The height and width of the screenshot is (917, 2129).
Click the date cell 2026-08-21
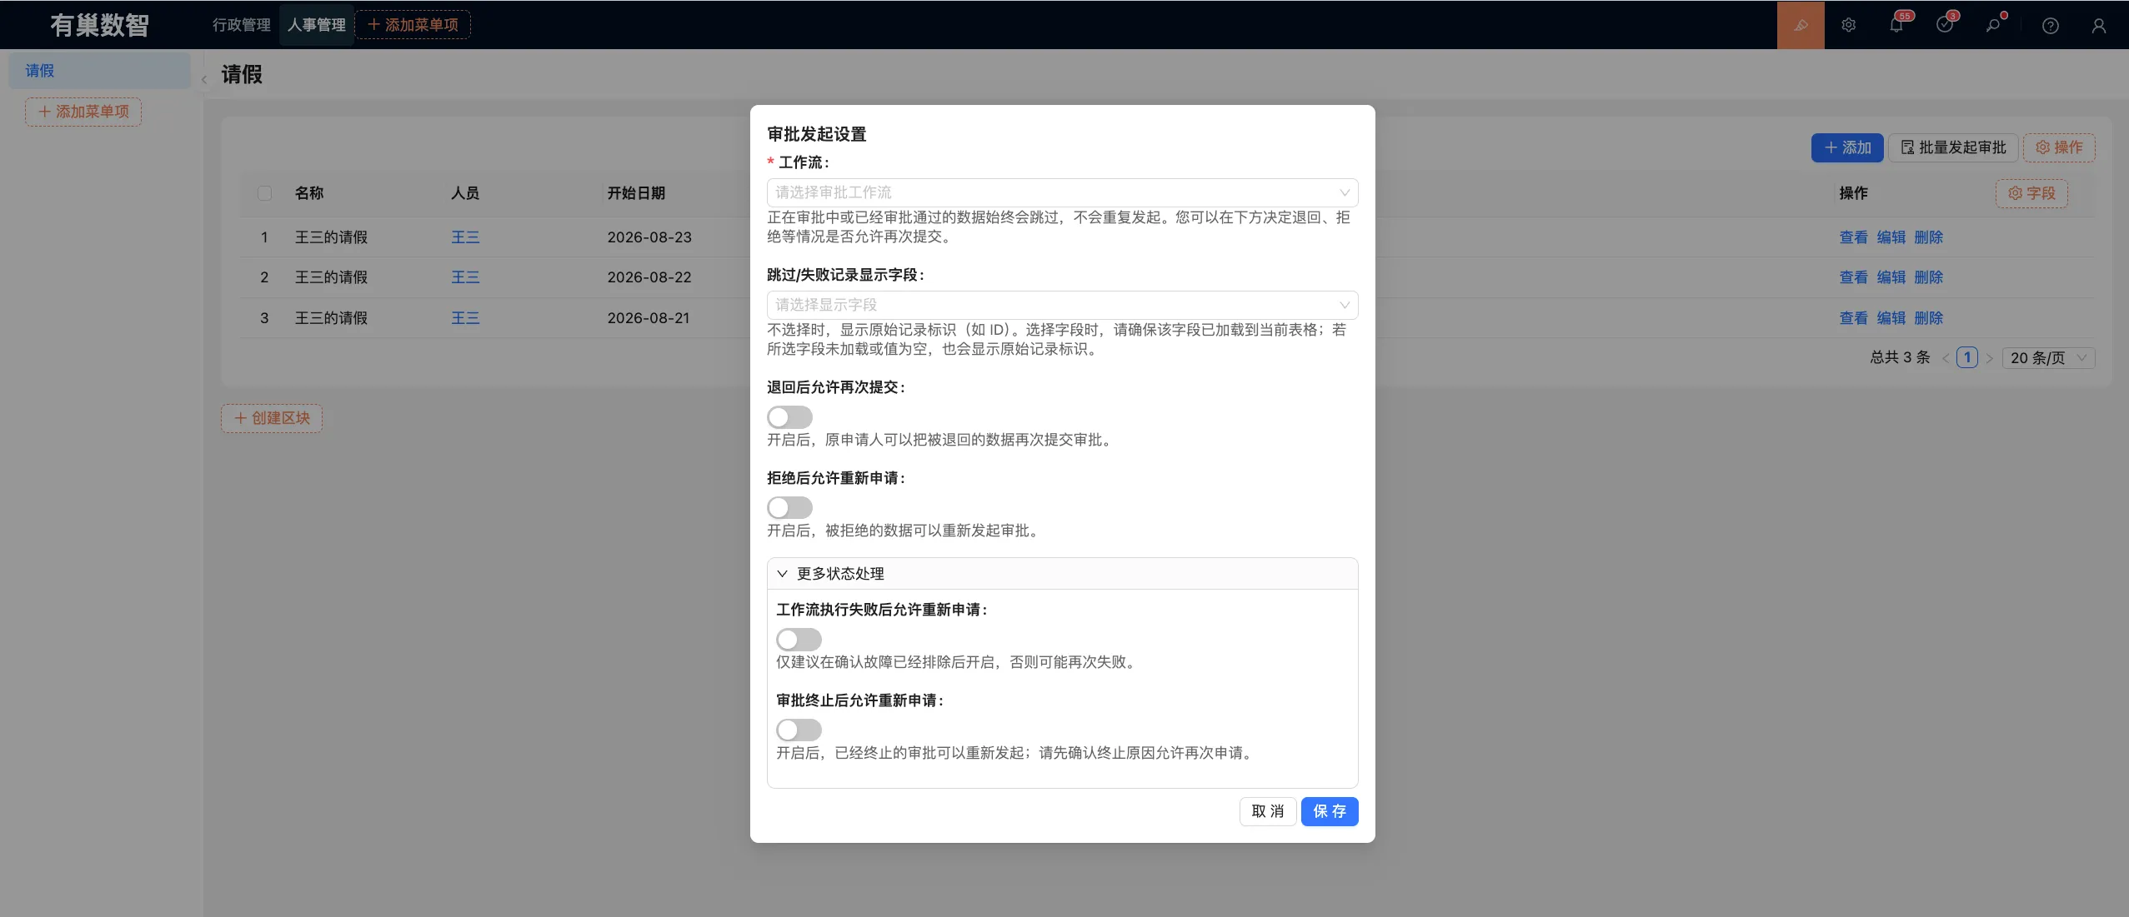649,318
